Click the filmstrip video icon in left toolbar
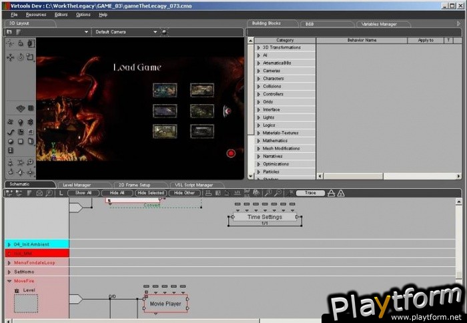 coord(11,150)
